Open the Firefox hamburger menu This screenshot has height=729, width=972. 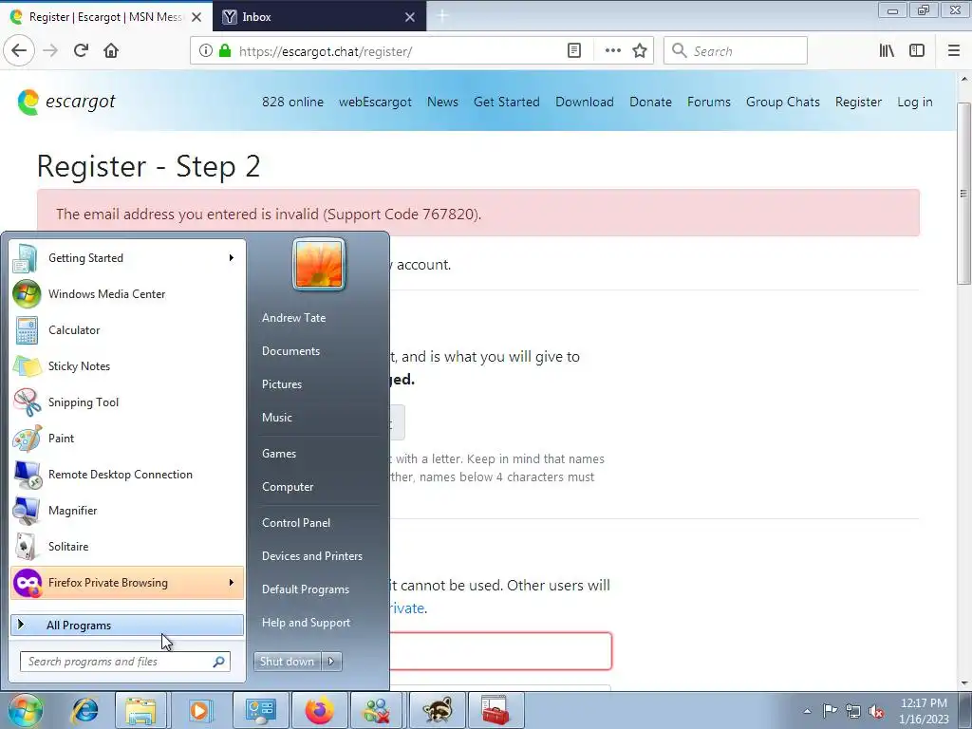click(x=954, y=51)
